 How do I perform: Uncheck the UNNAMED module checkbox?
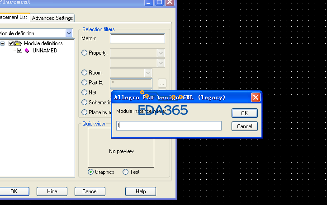click(x=19, y=51)
